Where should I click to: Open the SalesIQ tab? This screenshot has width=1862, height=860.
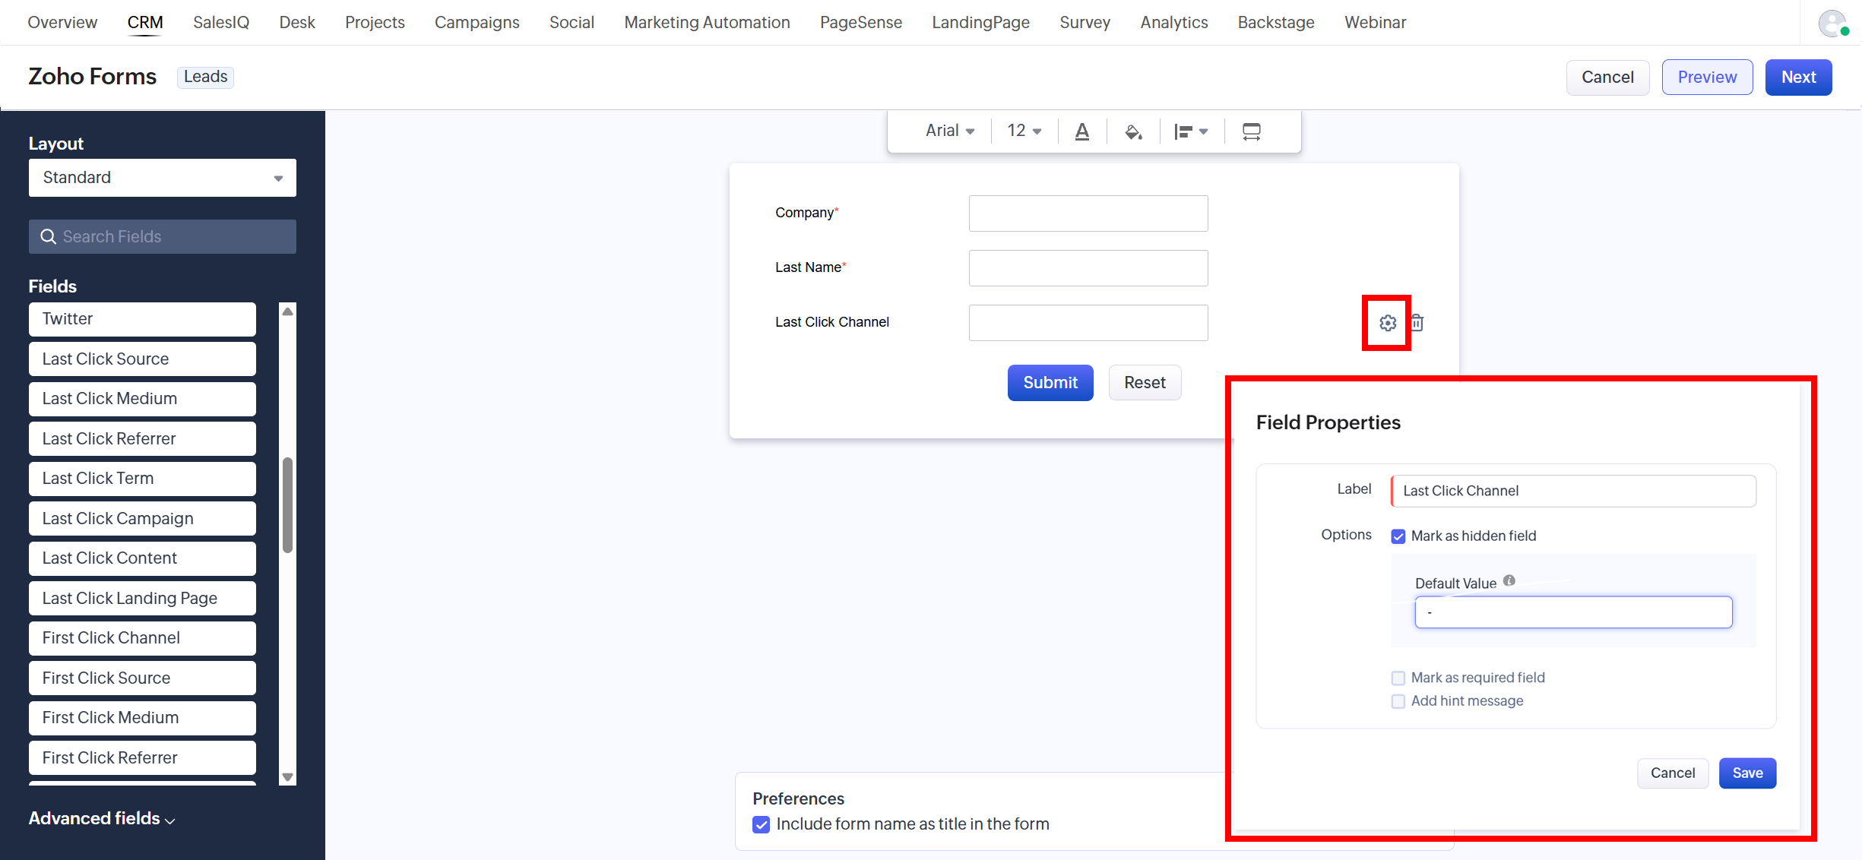click(221, 23)
